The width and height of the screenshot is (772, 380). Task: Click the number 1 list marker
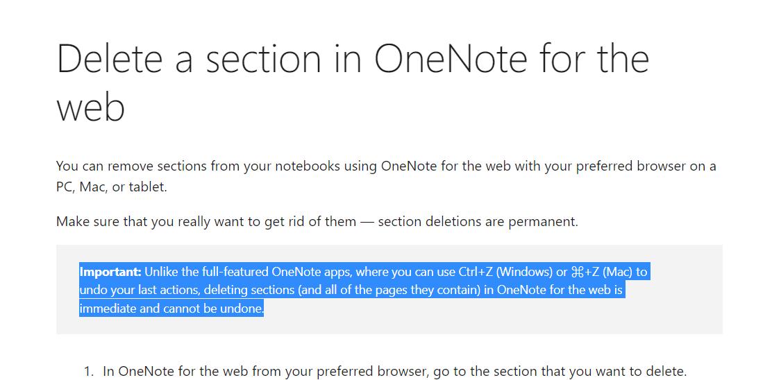[88, 372]
